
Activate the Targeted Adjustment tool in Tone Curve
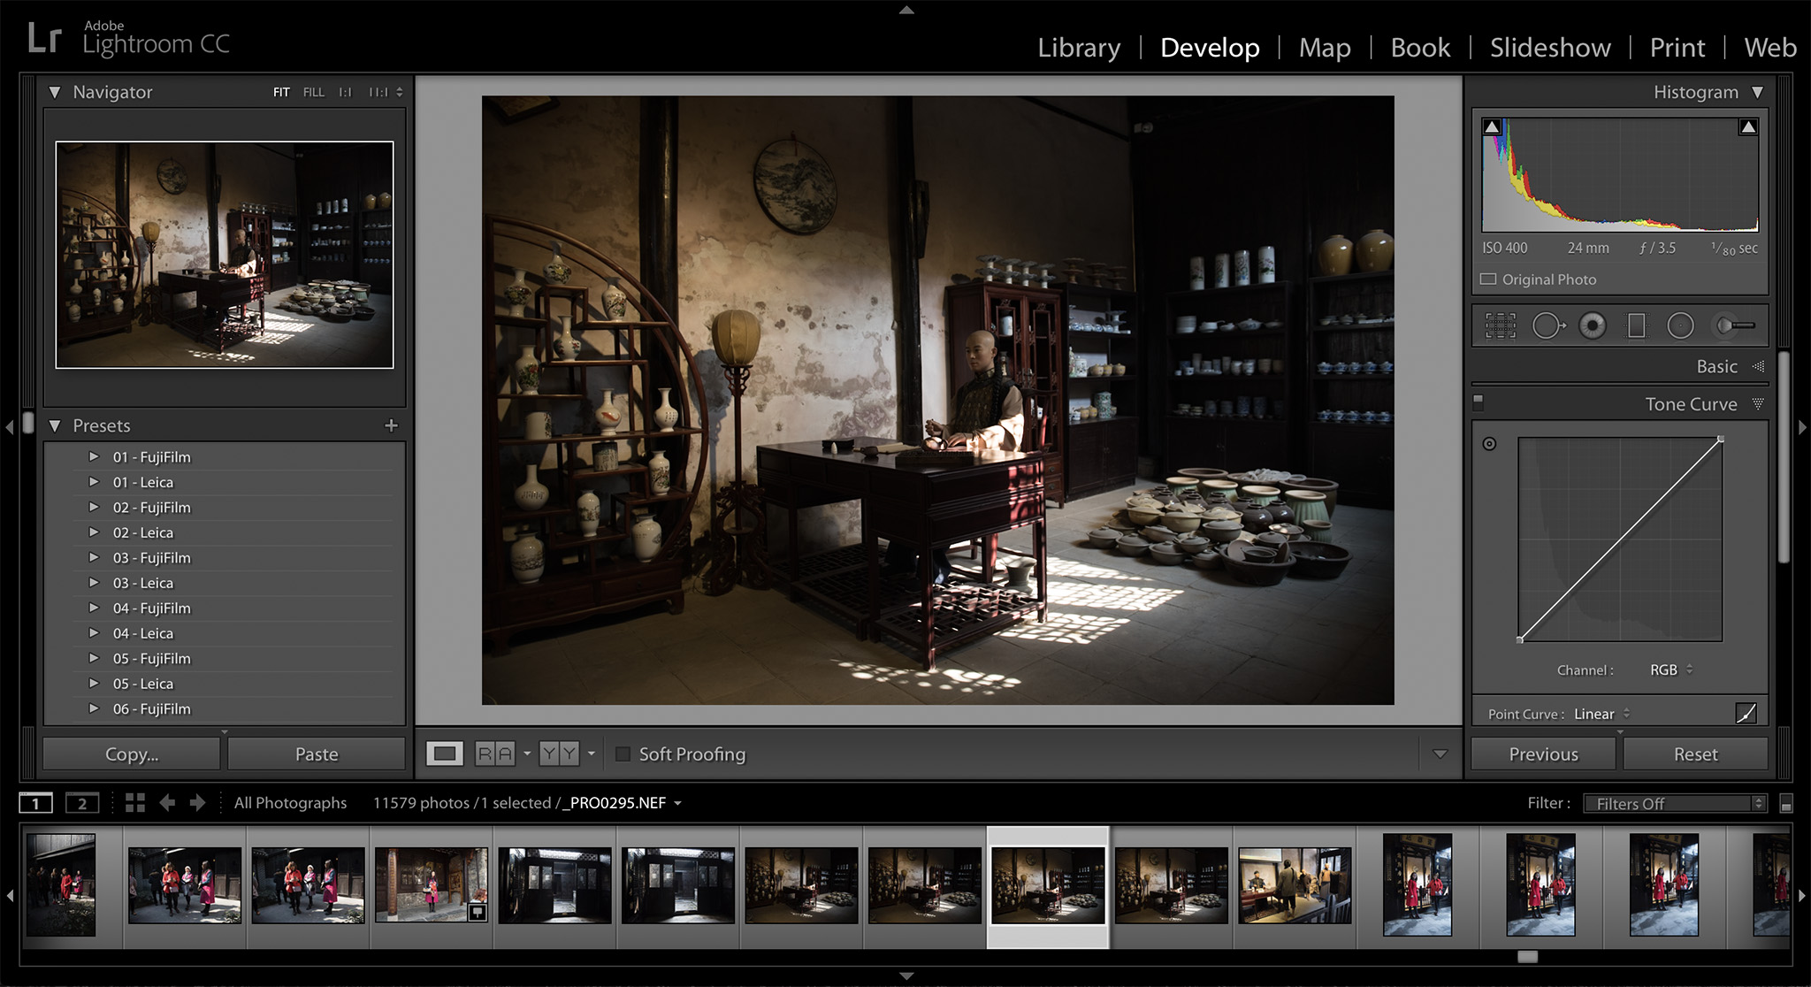coord(1489,445)
